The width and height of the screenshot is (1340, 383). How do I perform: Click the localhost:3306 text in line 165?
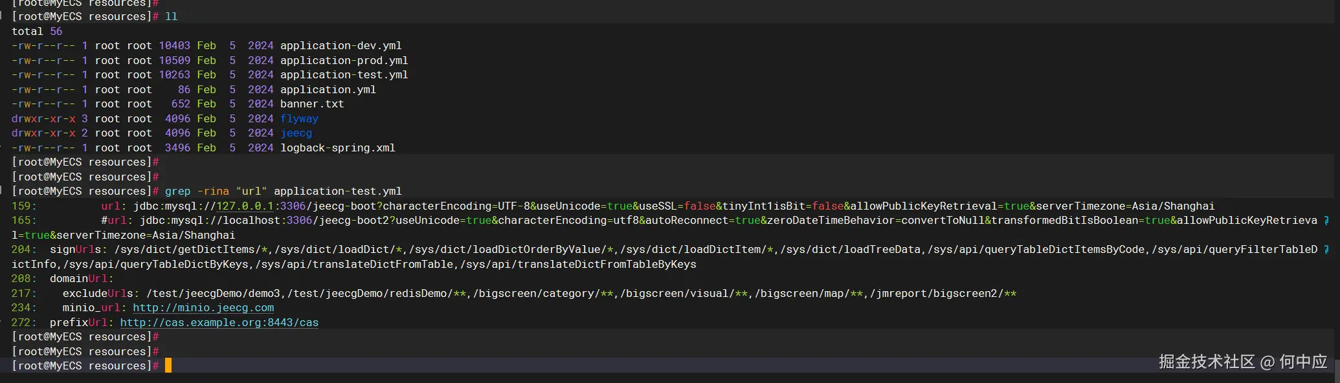[x=267, y=221]
